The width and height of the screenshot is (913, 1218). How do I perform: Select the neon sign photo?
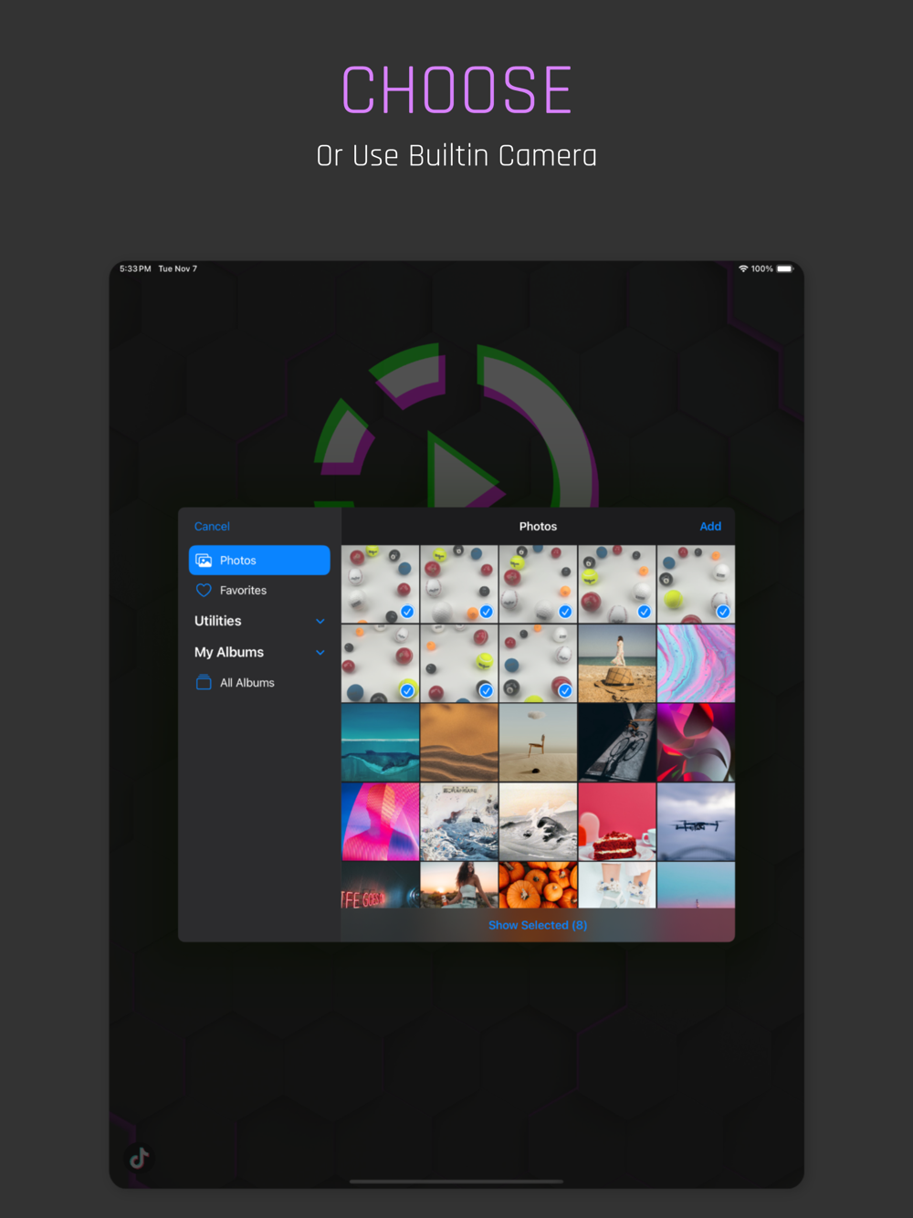(380, 885)
